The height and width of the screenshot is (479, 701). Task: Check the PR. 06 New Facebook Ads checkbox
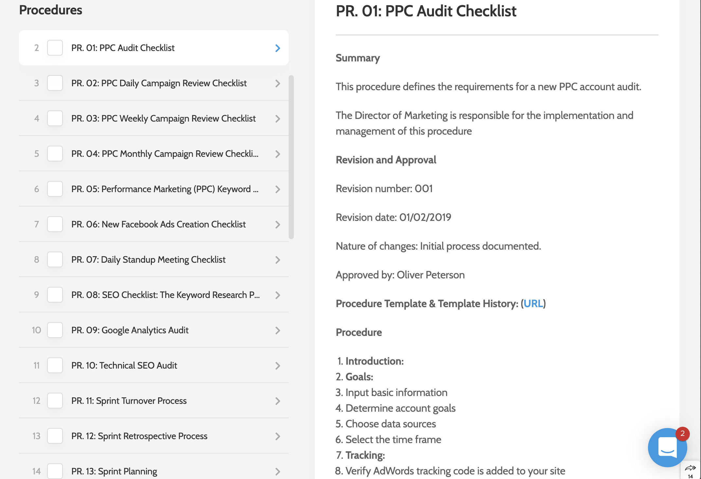pyautogui.click(x=55, y=224)
